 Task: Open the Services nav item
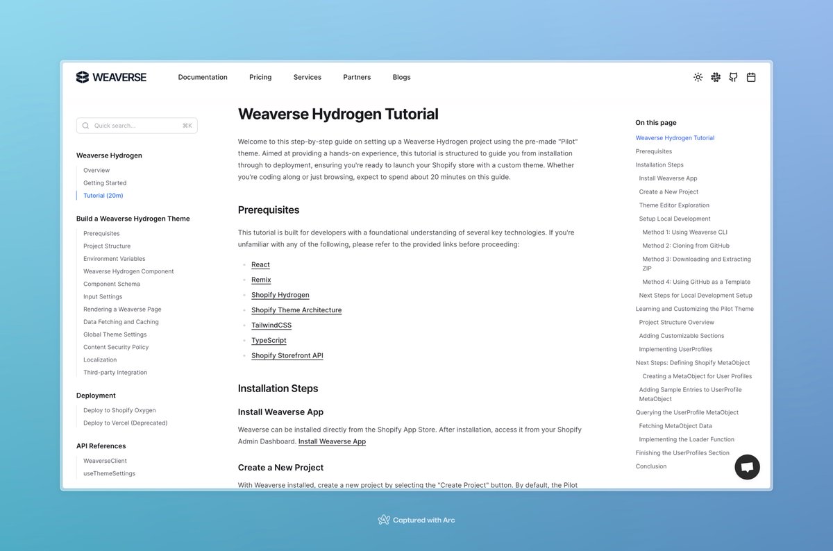(x=308, y=77)
